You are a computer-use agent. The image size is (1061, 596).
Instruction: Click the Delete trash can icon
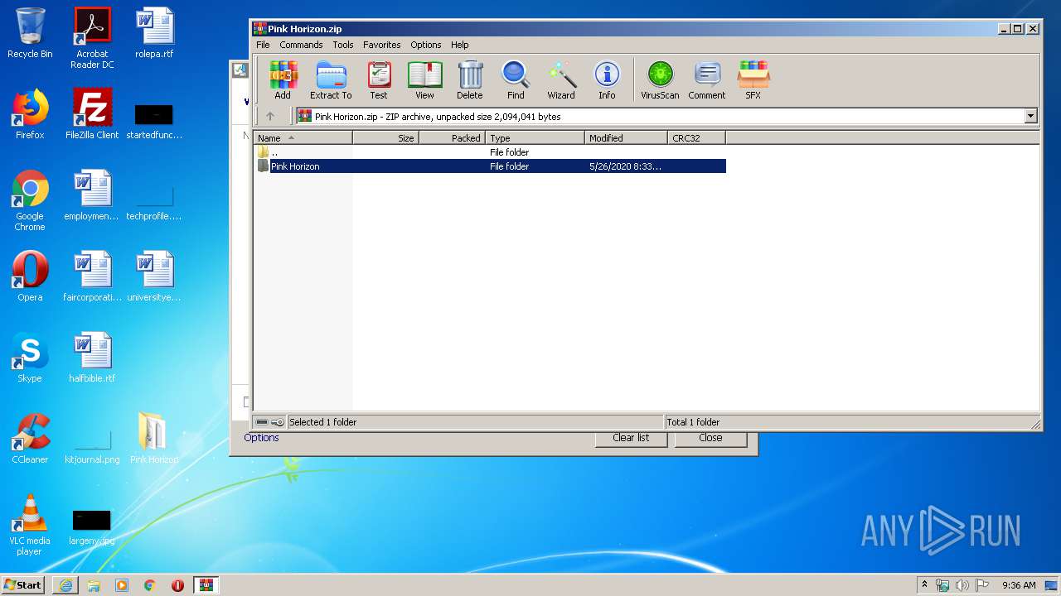tap(470, 80)
